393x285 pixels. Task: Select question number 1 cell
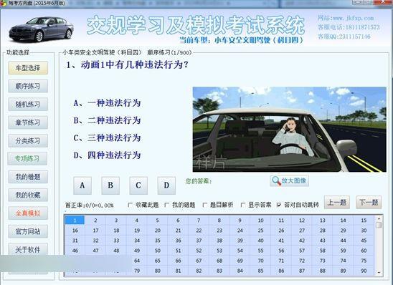pyautogui.click(x=75, y=220)
